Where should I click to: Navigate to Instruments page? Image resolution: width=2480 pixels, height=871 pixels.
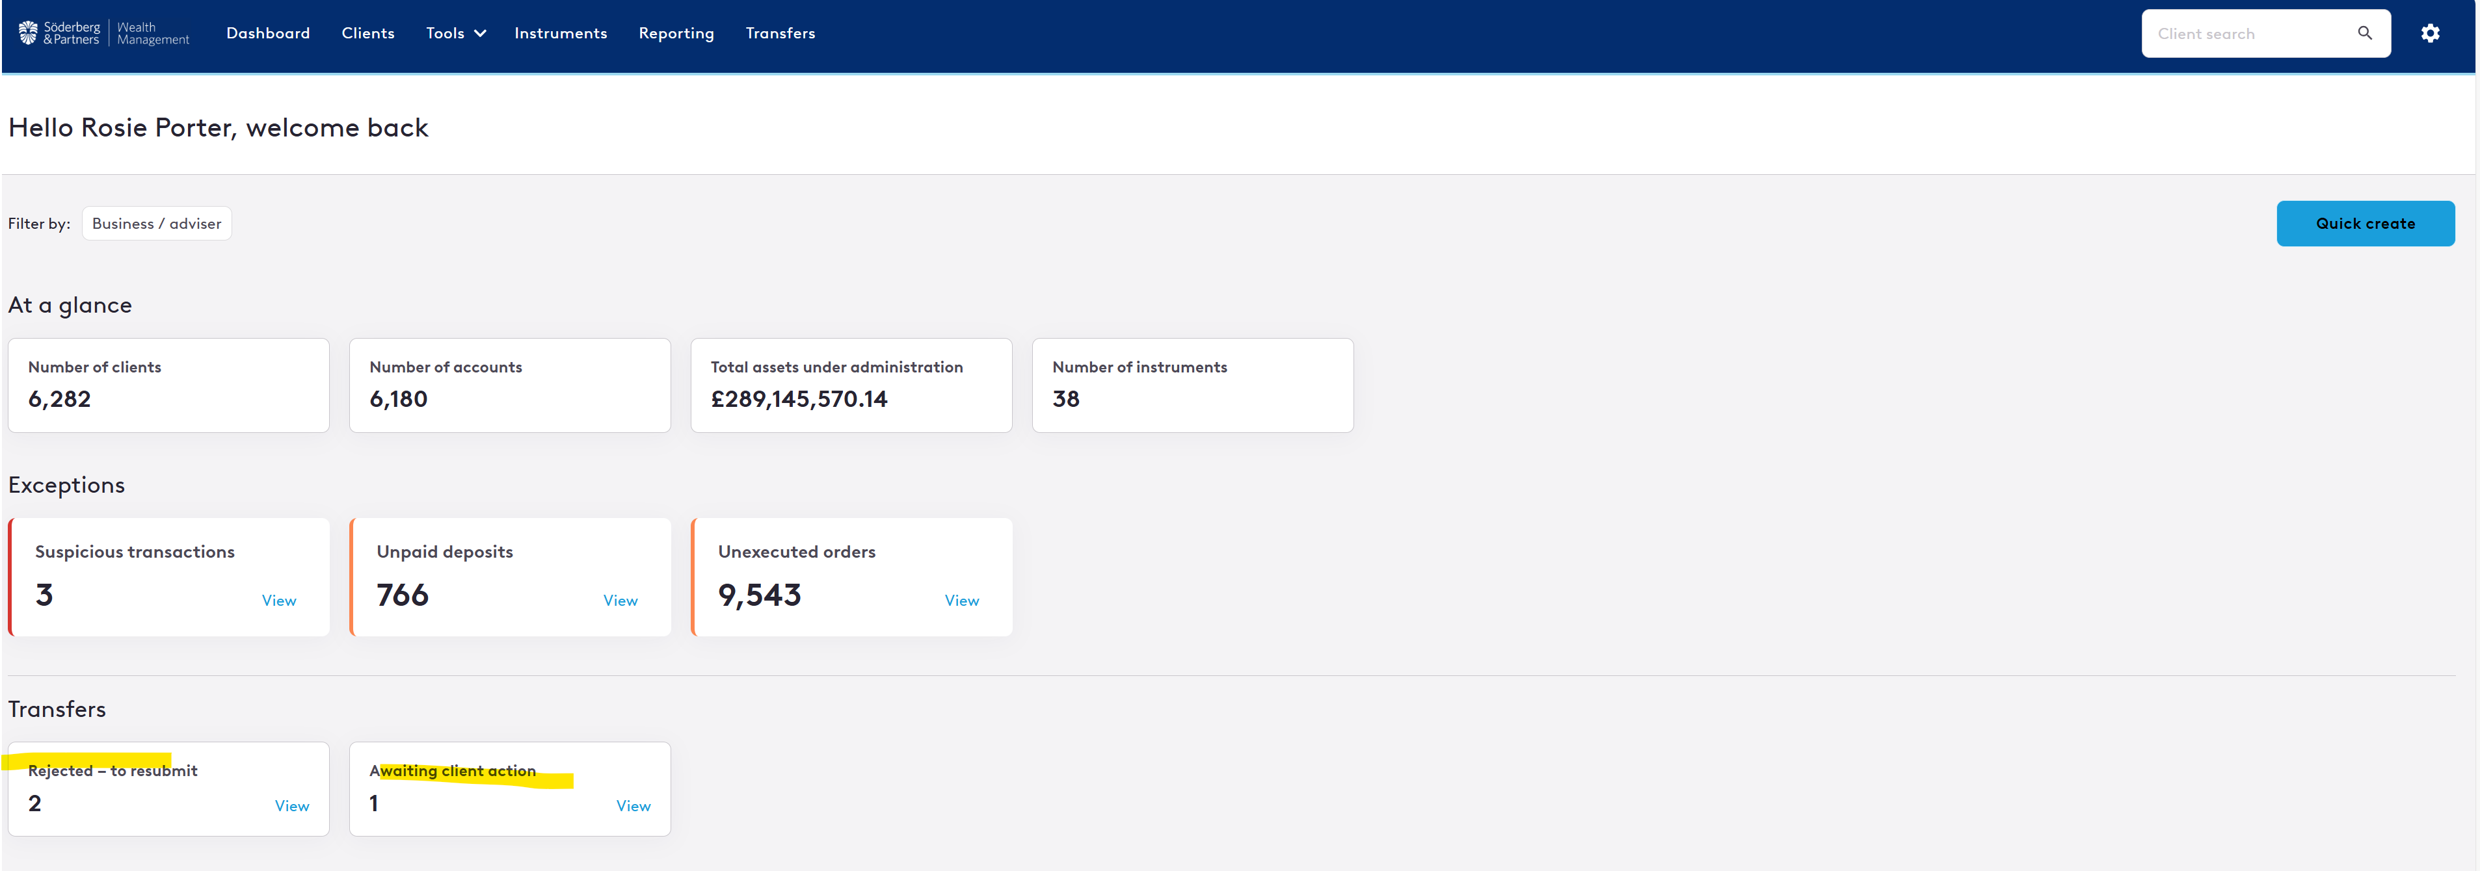pos(560,34)
